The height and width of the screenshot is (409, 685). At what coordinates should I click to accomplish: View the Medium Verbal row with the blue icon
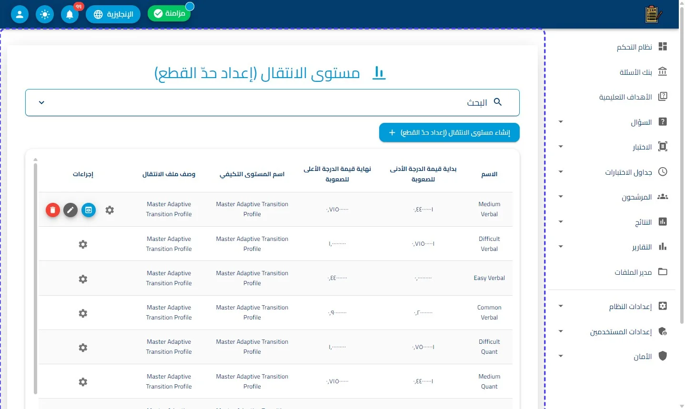89,210
